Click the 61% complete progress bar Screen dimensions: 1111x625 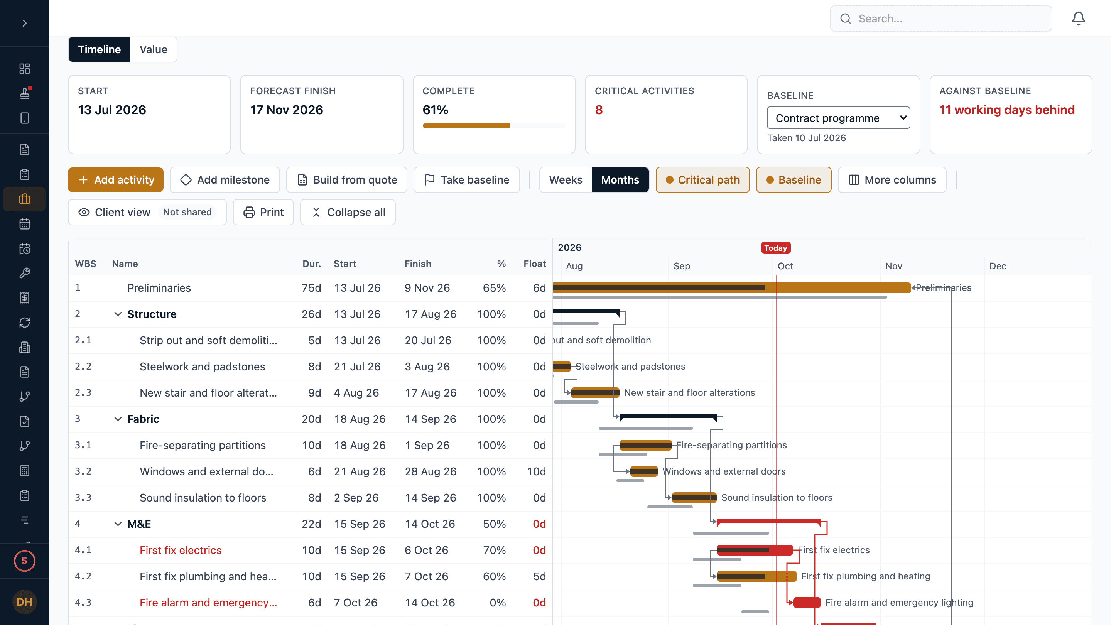[494, 126]
